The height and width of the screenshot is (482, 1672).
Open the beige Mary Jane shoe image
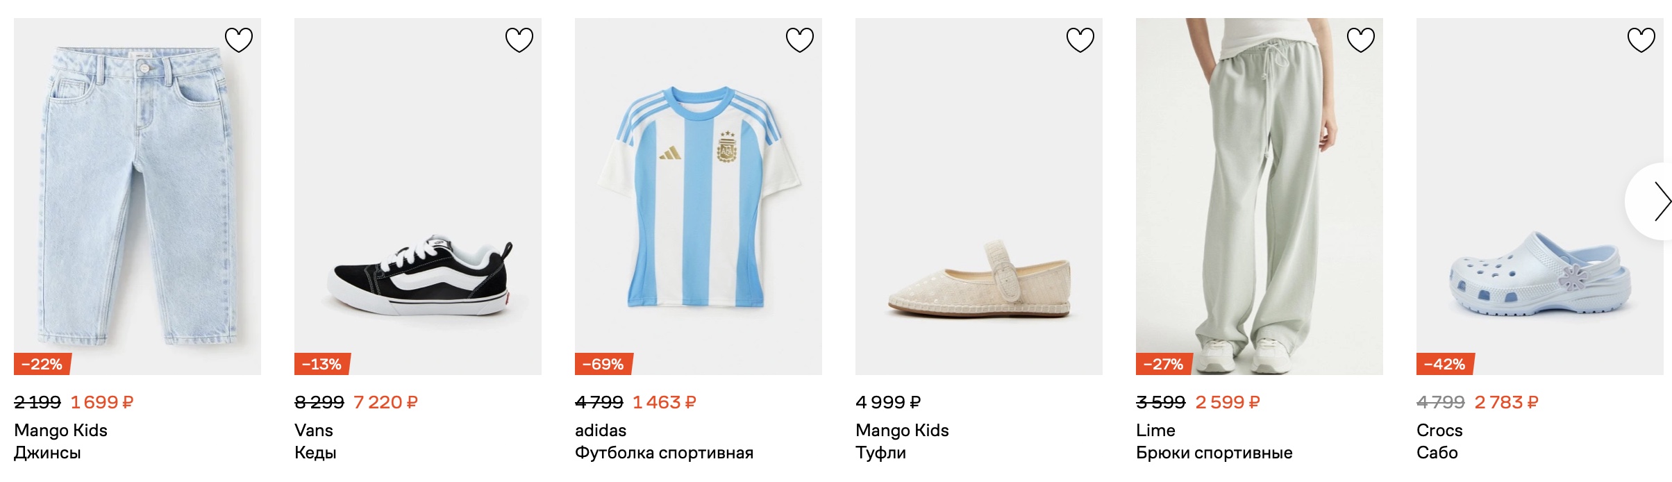(x=979, y=197)
